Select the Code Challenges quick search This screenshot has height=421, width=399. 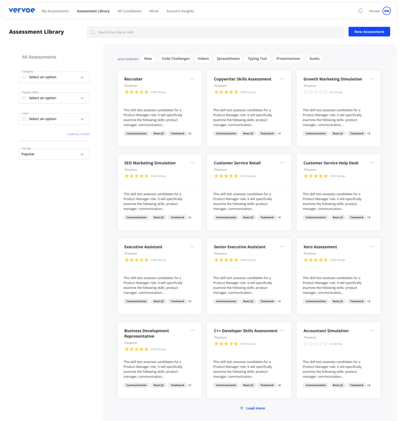coord(176,58)
